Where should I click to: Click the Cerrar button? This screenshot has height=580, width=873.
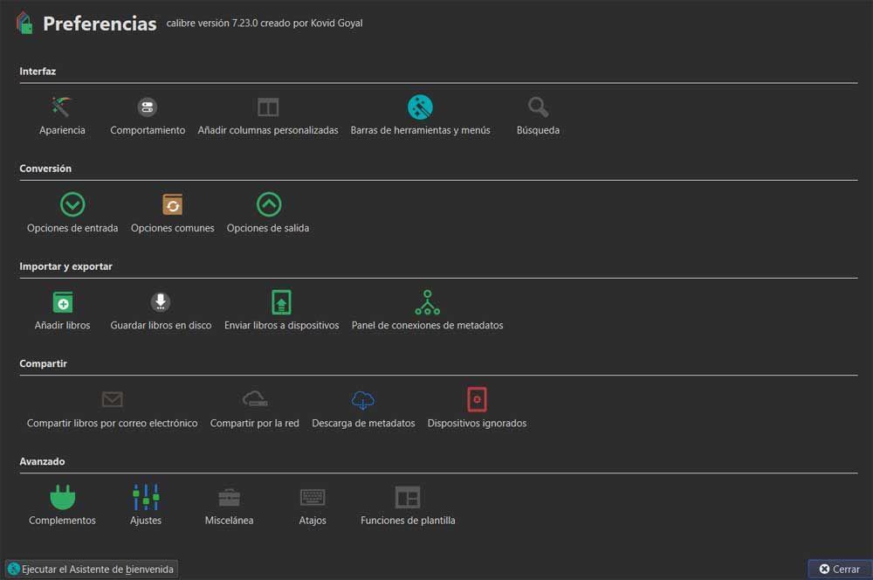[x=839, y=569]
